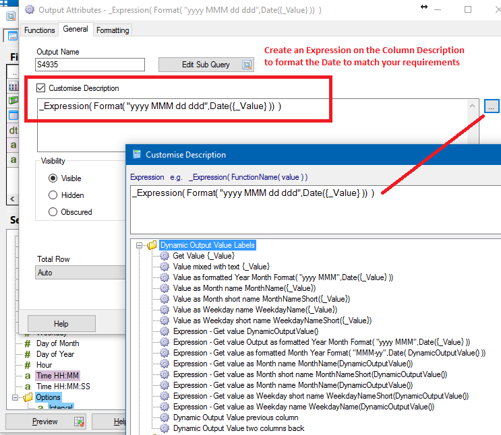Click gear icon beside Value as formatted Year Month
This screenshot has width=501, height=435.
point(165,277)
